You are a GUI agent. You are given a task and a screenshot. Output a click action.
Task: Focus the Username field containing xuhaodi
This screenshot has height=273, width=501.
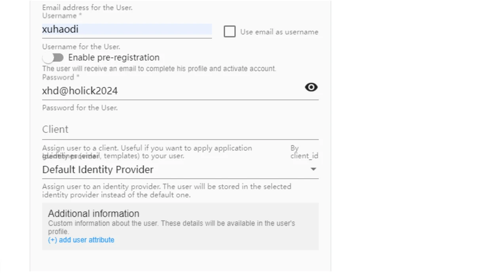[x=127, y=30]
